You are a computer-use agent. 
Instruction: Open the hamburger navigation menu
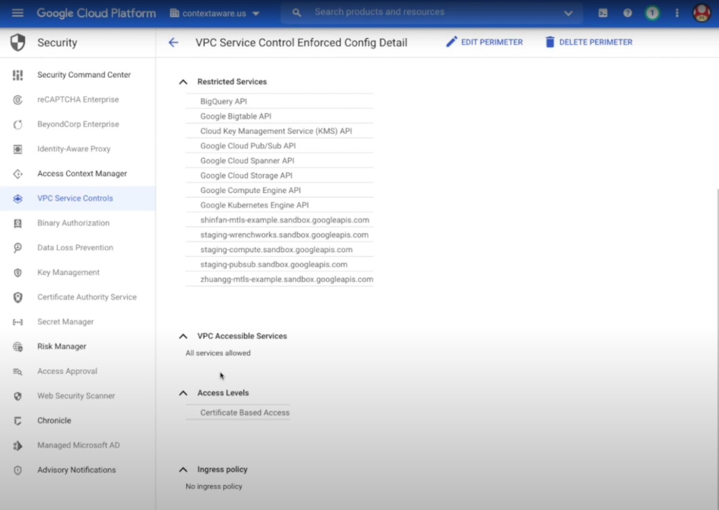(x=18, y=13)
